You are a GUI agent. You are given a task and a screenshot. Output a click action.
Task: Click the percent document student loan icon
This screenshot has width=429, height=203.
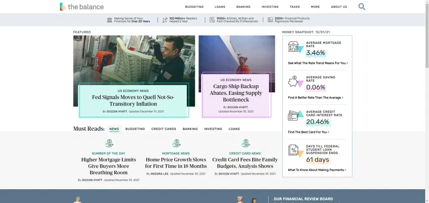pyautogui.click(x=293, y=150)
